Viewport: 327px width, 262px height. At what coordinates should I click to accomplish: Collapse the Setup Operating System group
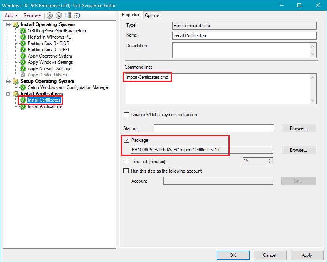pos(8,81)
